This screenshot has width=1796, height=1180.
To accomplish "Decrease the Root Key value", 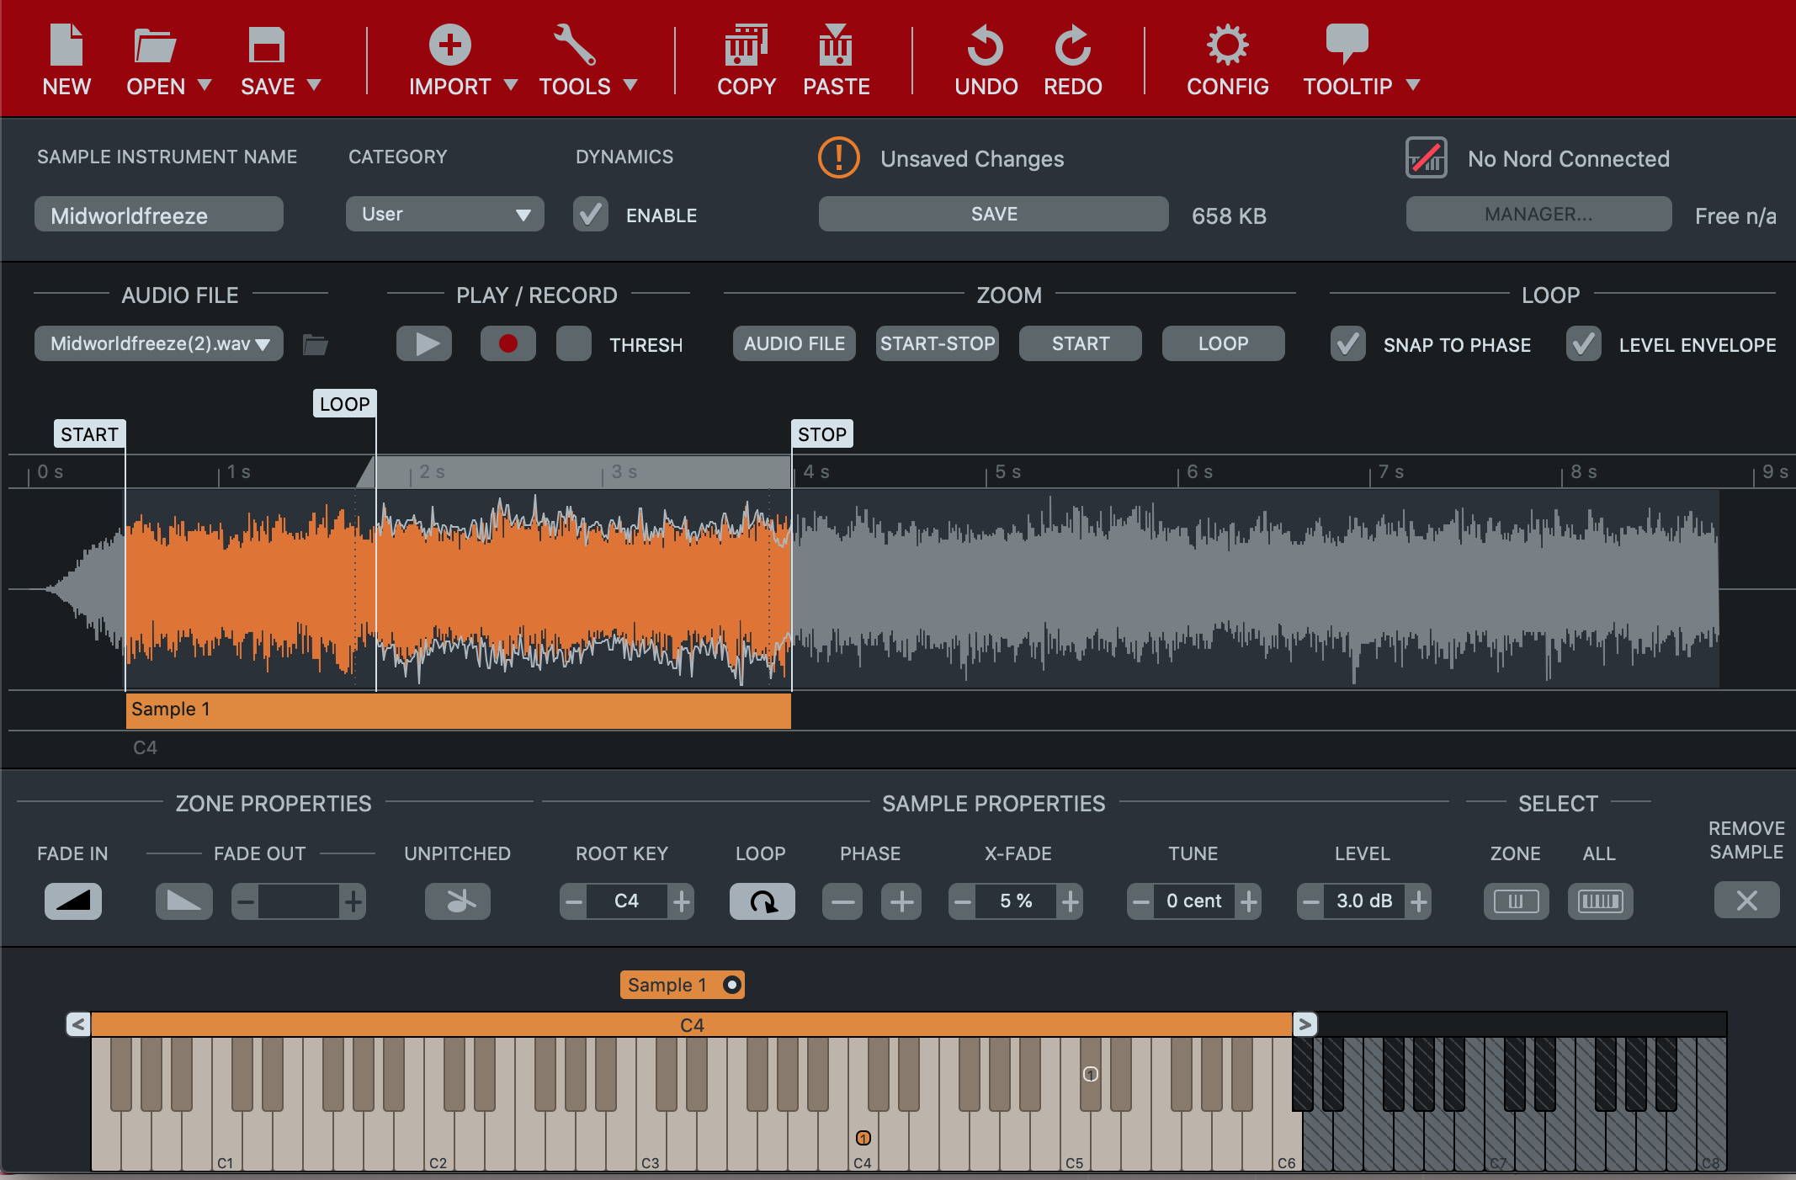I will (x=574, y=901).
